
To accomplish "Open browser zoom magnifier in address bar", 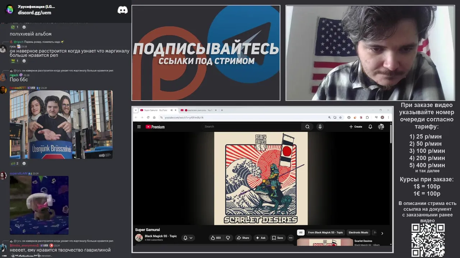I will pos(330,117).
